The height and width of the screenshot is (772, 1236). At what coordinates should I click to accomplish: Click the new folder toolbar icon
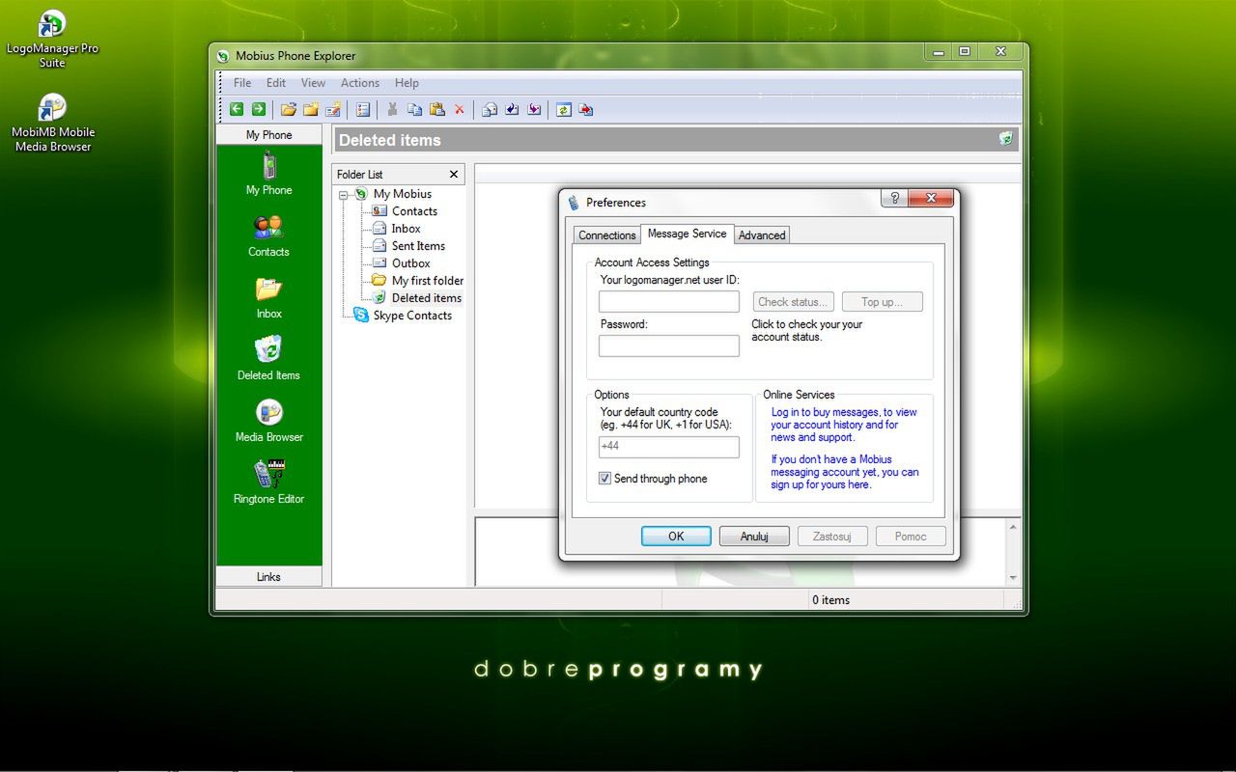pyautogui.click(x=311, y=109)
